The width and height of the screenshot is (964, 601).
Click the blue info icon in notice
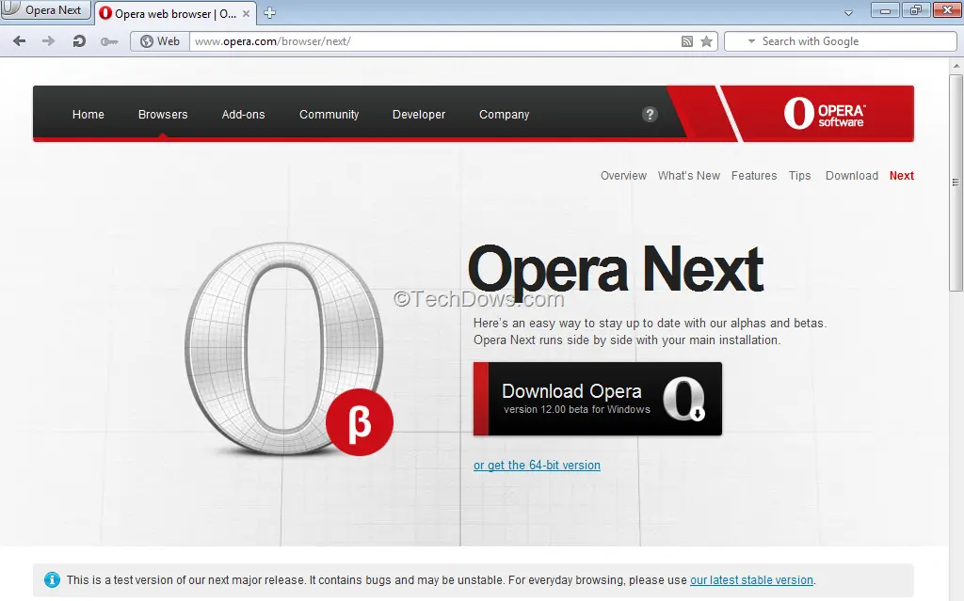coord(53,579)
